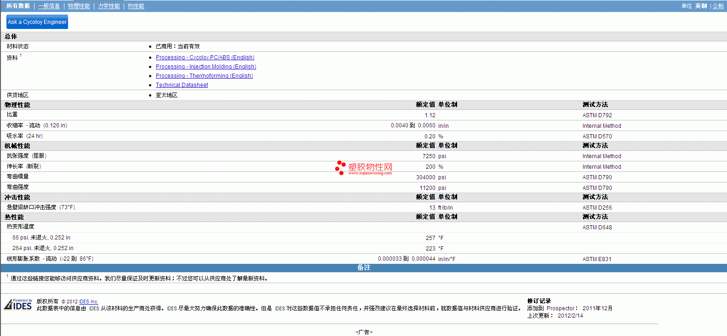Open the Technical Datasheet link
The width and height of the screenshot is (727, 336).
pos(182,85)
